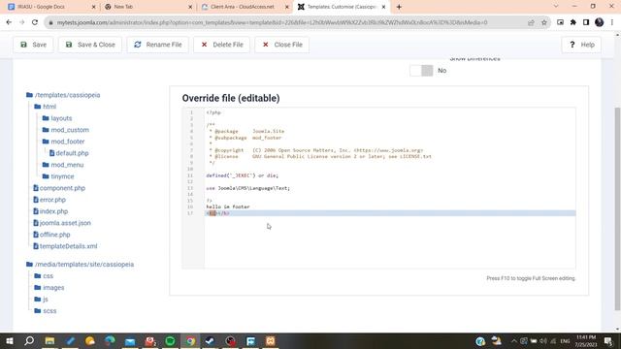Click the ENG language indicator
621x349 pixels.
point(565,341)
